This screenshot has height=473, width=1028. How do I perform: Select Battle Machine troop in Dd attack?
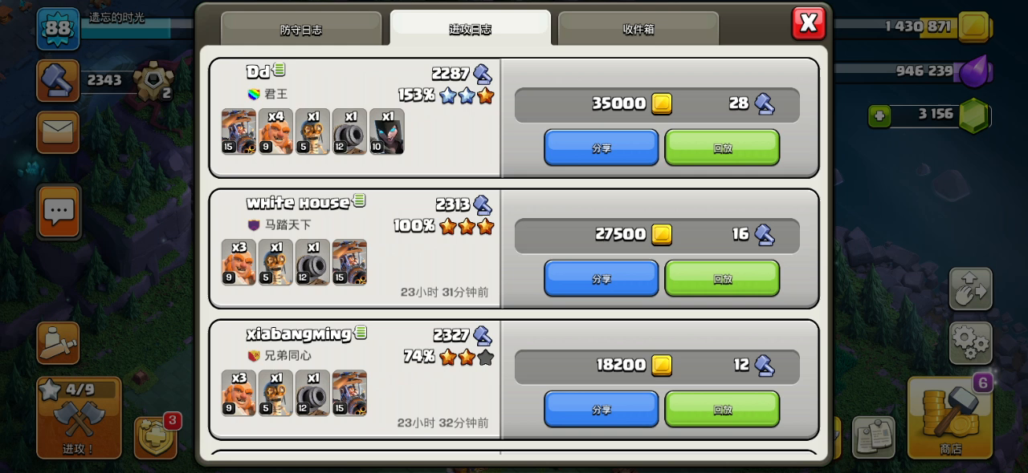[239, 131]
